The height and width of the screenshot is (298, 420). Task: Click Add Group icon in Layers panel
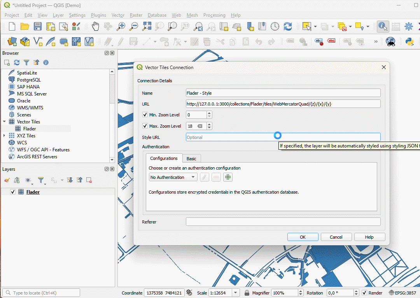point(17,180)
